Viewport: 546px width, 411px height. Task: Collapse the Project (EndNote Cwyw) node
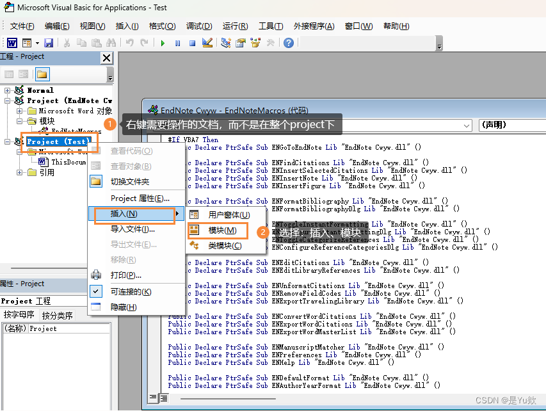[7, 101]
